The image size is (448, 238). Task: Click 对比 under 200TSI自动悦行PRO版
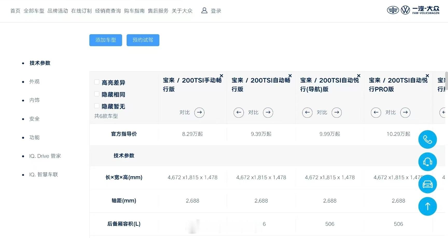tap(391, 113)
